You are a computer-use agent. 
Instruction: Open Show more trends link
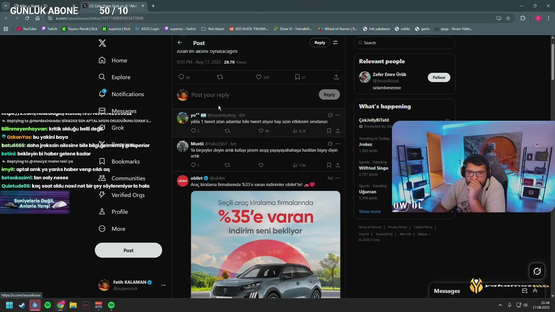tap(369, 211)
